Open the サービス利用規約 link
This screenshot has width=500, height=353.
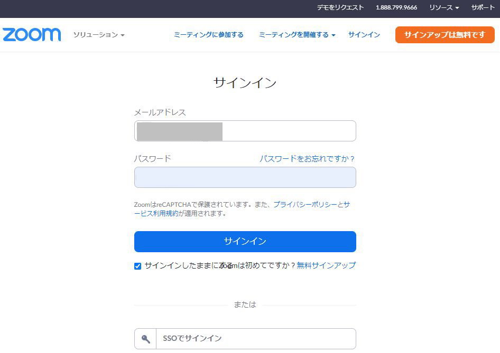pyautogui.click(x=156, y=213)
